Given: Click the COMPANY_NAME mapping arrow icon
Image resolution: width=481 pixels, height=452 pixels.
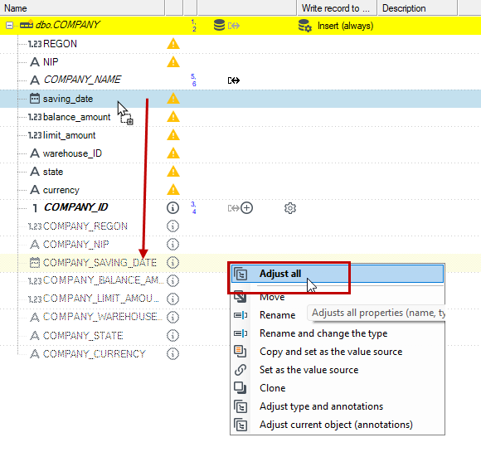Looking at the screenshot, I should point(234,80).
